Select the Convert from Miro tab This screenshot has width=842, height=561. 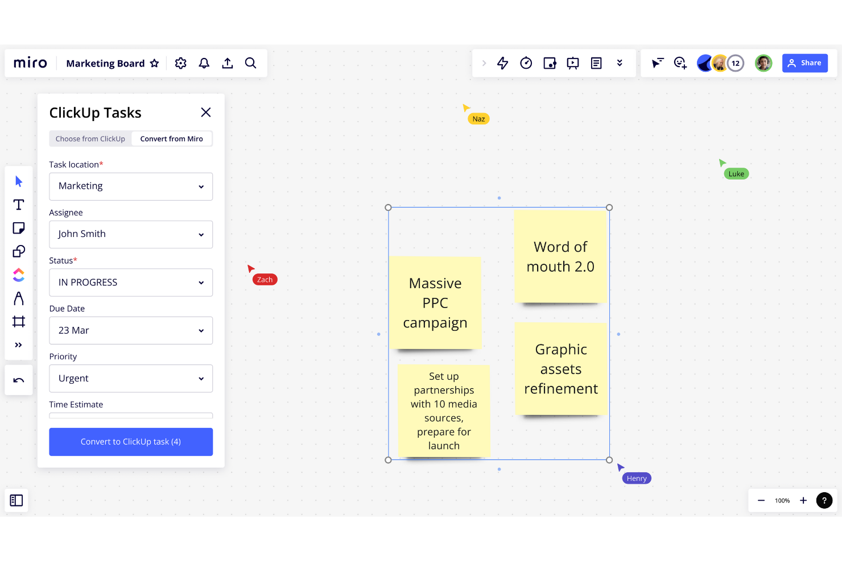pos(171,139)
